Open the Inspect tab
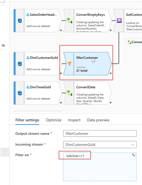Image resolution: width=142 pixels, height=185 pixels. [74, 120]
